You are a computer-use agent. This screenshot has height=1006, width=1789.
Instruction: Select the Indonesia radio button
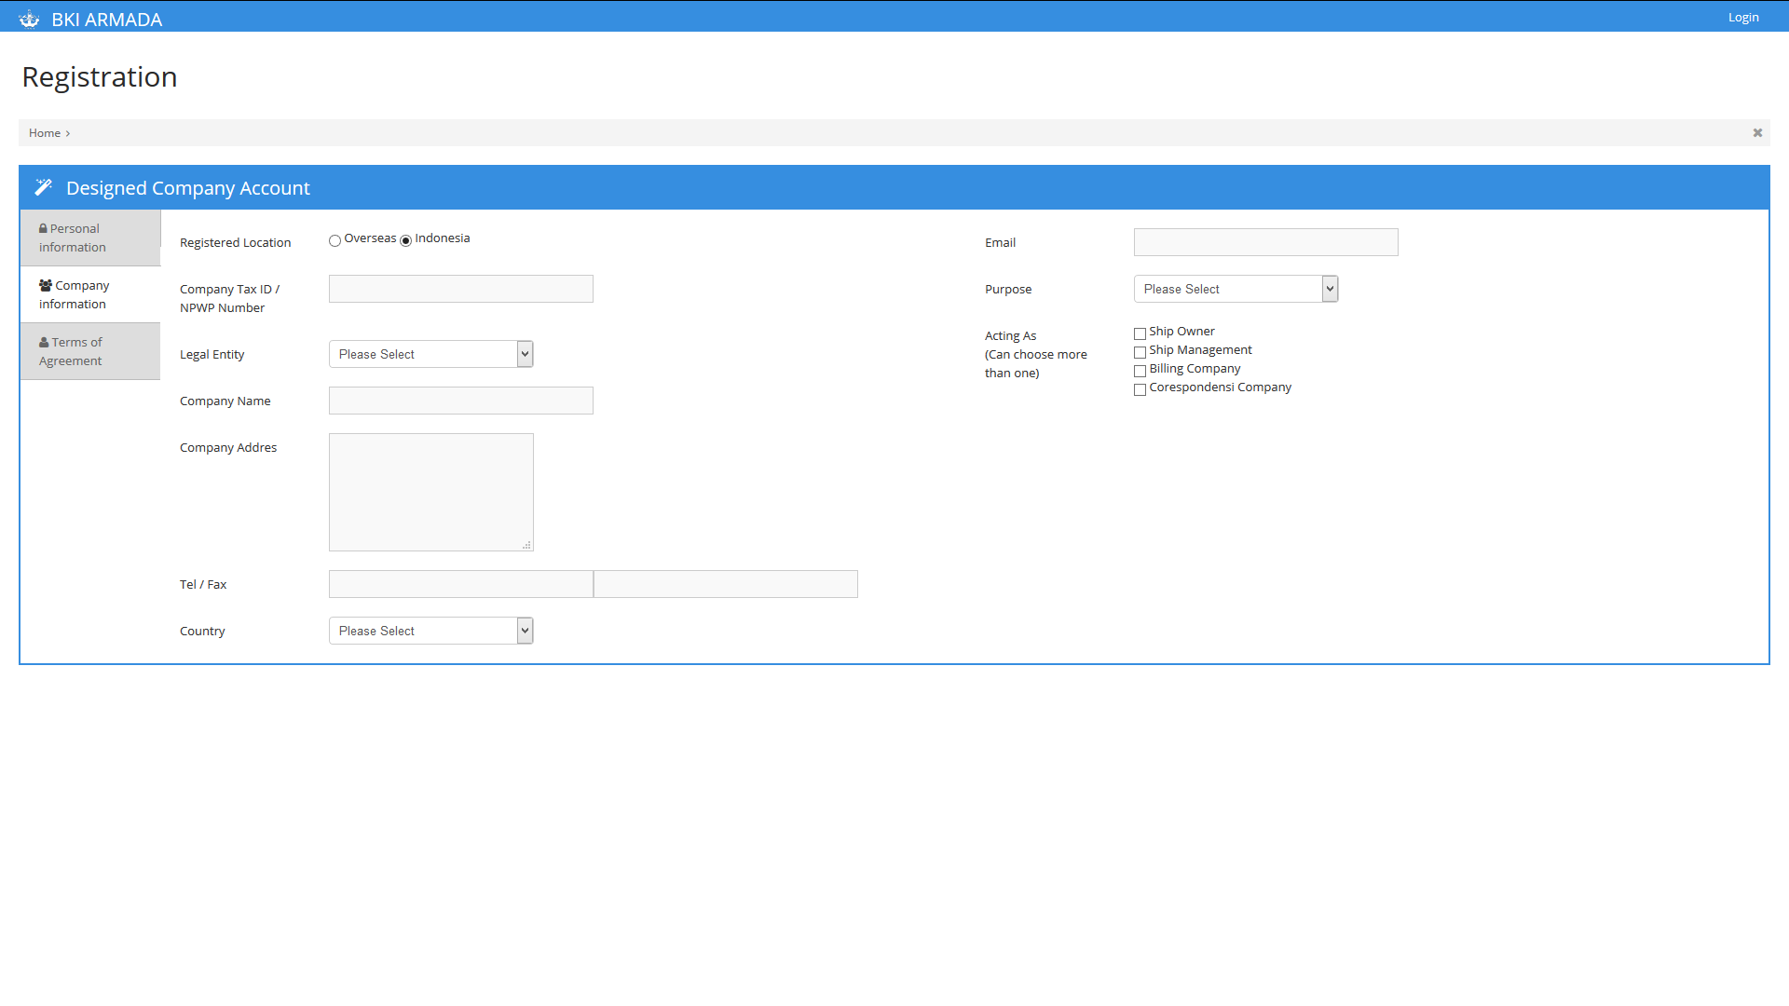(405, 240)
